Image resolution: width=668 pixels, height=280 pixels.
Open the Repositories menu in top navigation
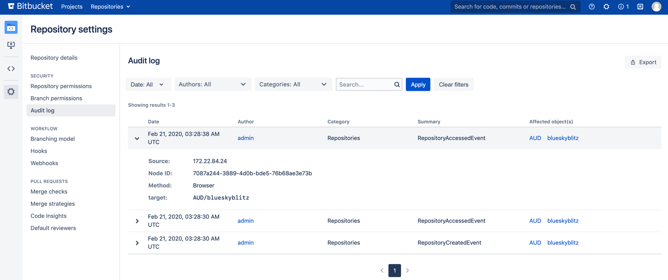pyautogui.click(x=110, y=6)
